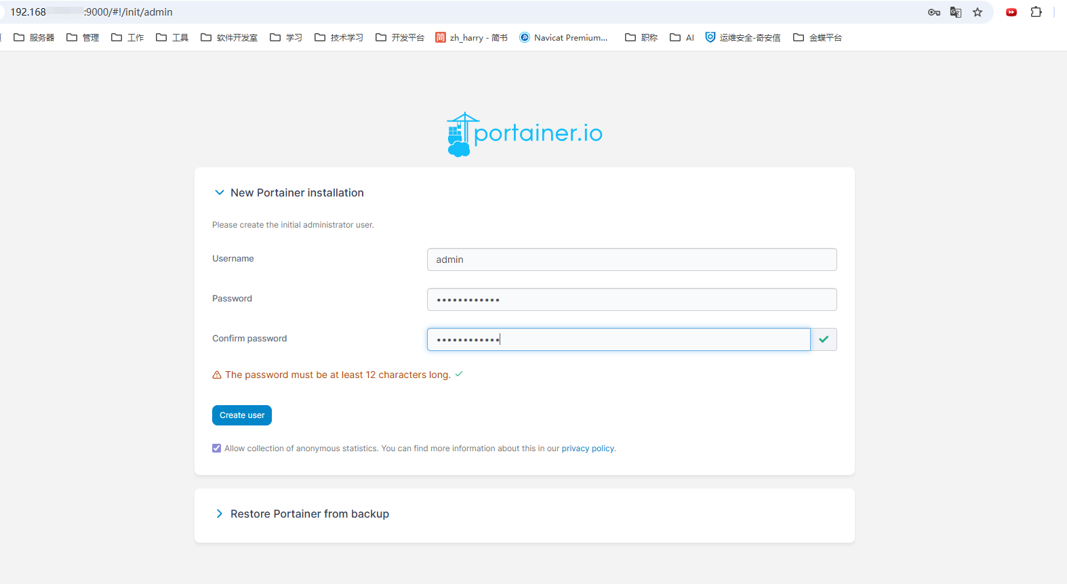Open the 工具 bookmark folder
Image resolution: width=1067 pixels, height=584 pixels.
tap(172, 37)
